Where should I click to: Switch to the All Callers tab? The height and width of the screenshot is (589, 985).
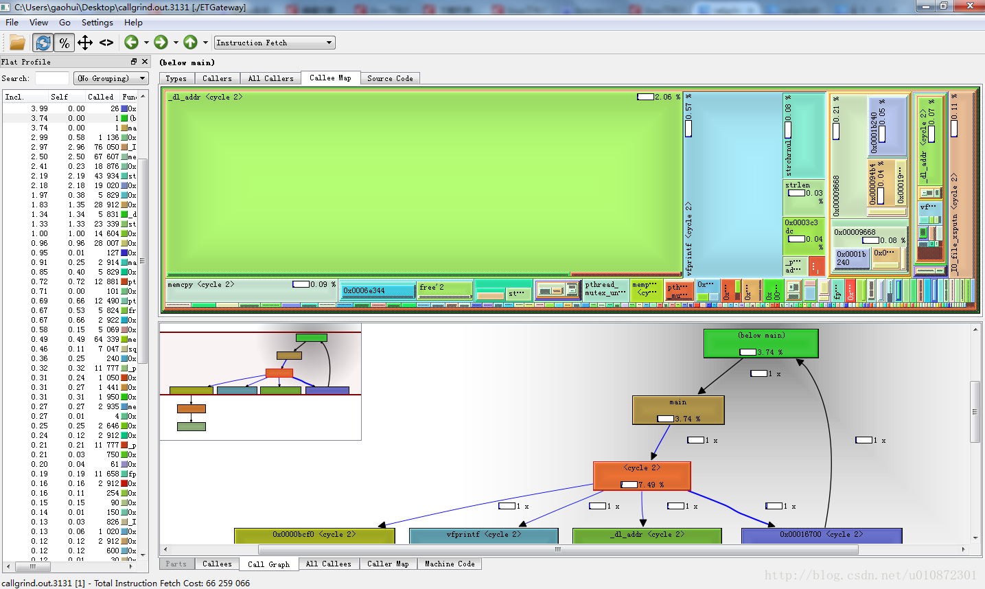coord(270,78)
